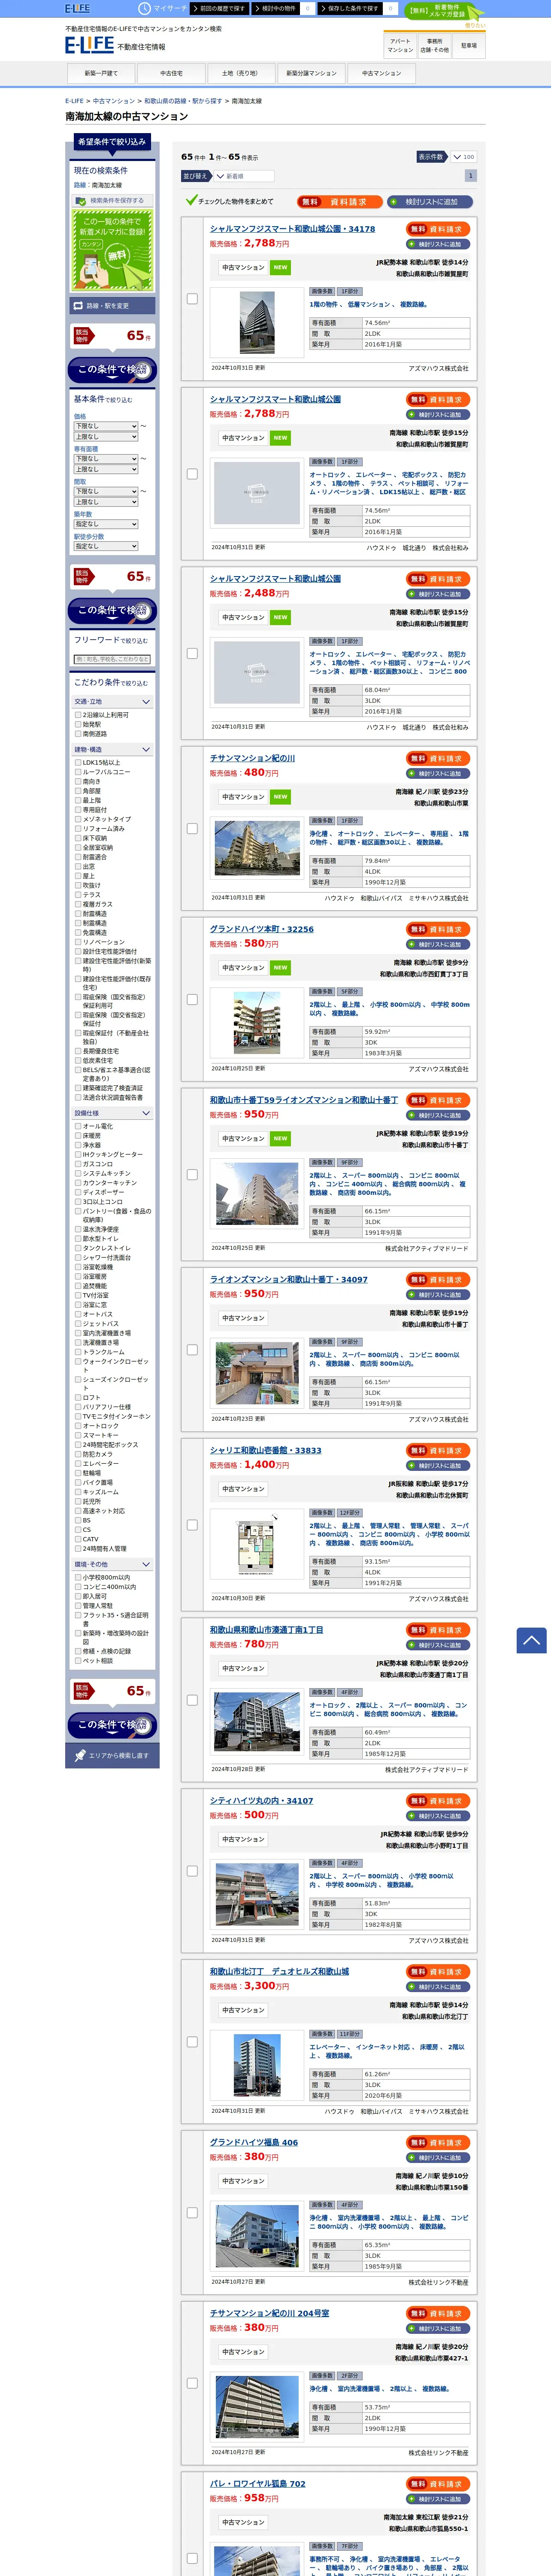Image resolution: width=551 pixels, height=2576 pixels.
Task: Open アパート マンション top menu
Action: [x=400, y=45]
